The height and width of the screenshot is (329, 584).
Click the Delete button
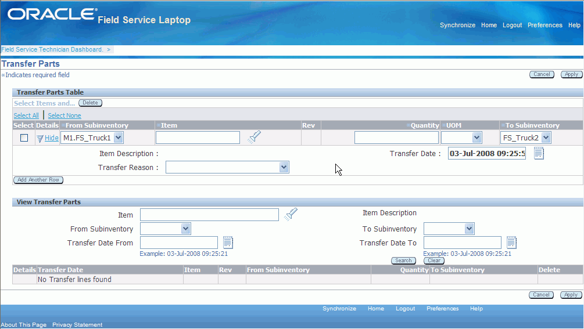coord(90,103)
